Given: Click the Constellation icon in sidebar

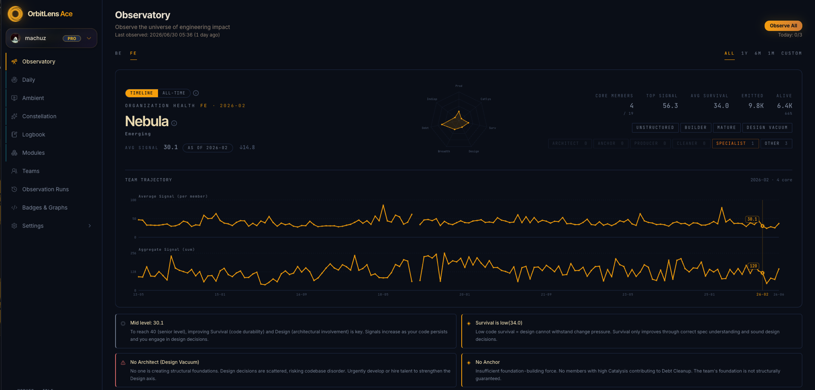Looking at the screenshot, I should pos(14,116).
